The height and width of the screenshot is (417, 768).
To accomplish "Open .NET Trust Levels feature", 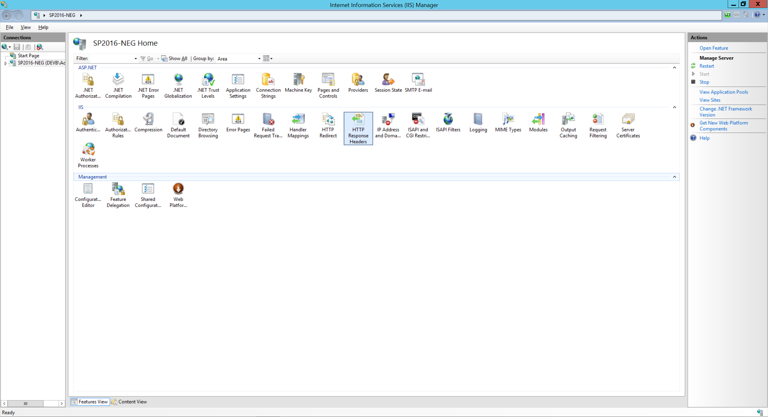I will point(208,85).
